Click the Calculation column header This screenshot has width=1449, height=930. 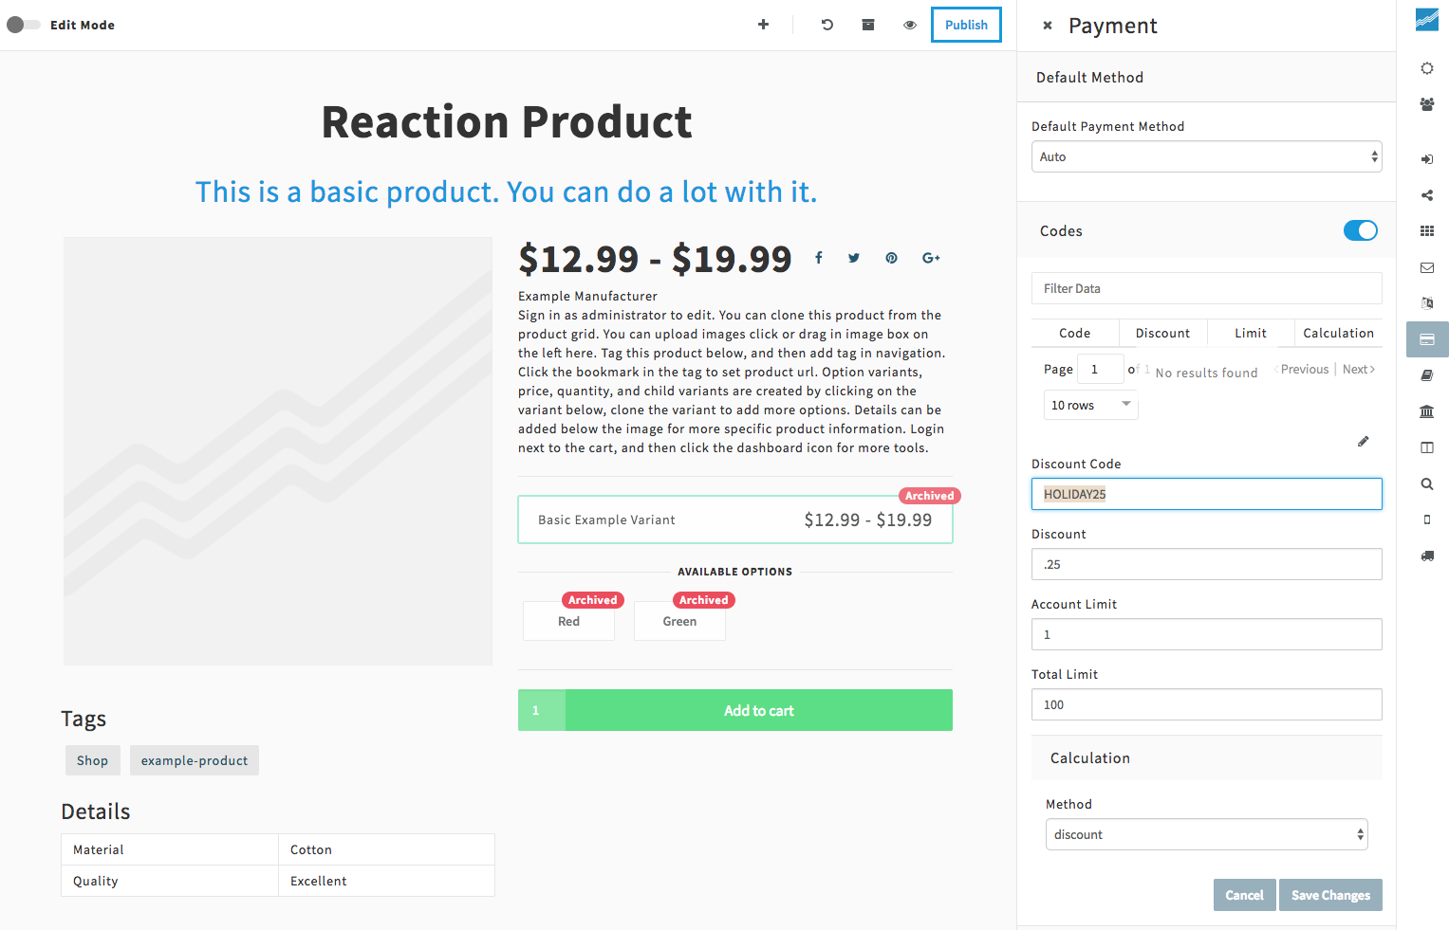point(1338,333)
